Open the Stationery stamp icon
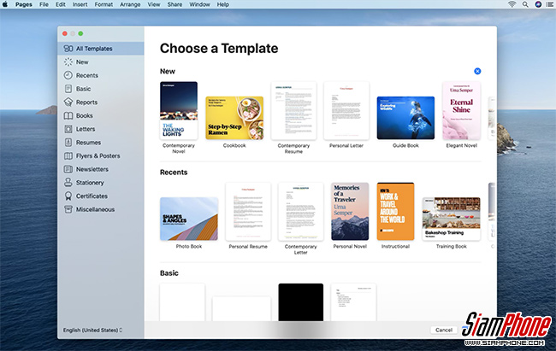The height and width of the screenshot is (351, 556). [68, 183]
